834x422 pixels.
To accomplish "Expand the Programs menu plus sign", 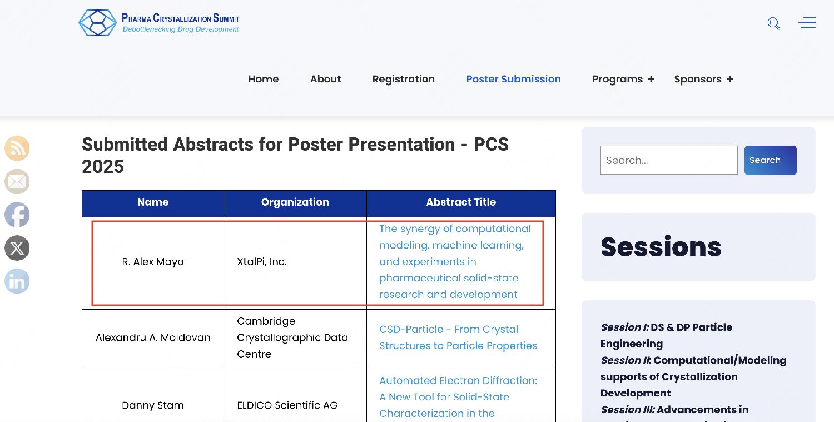I will click(651, 79).
